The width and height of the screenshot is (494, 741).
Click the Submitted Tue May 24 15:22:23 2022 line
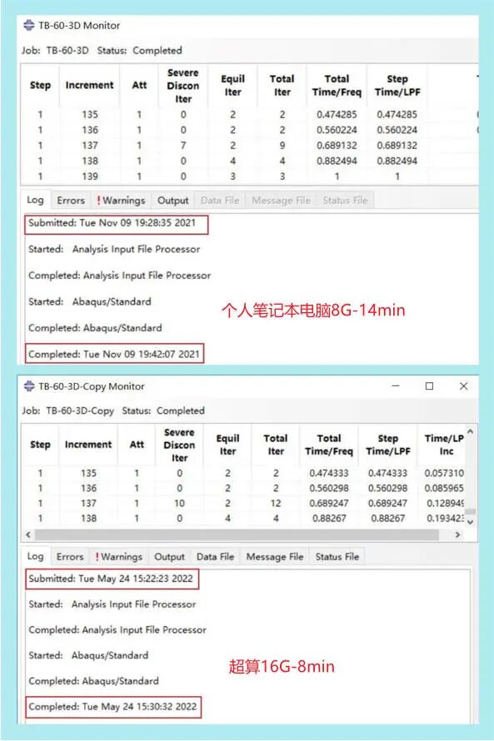[x=111, y=579]
